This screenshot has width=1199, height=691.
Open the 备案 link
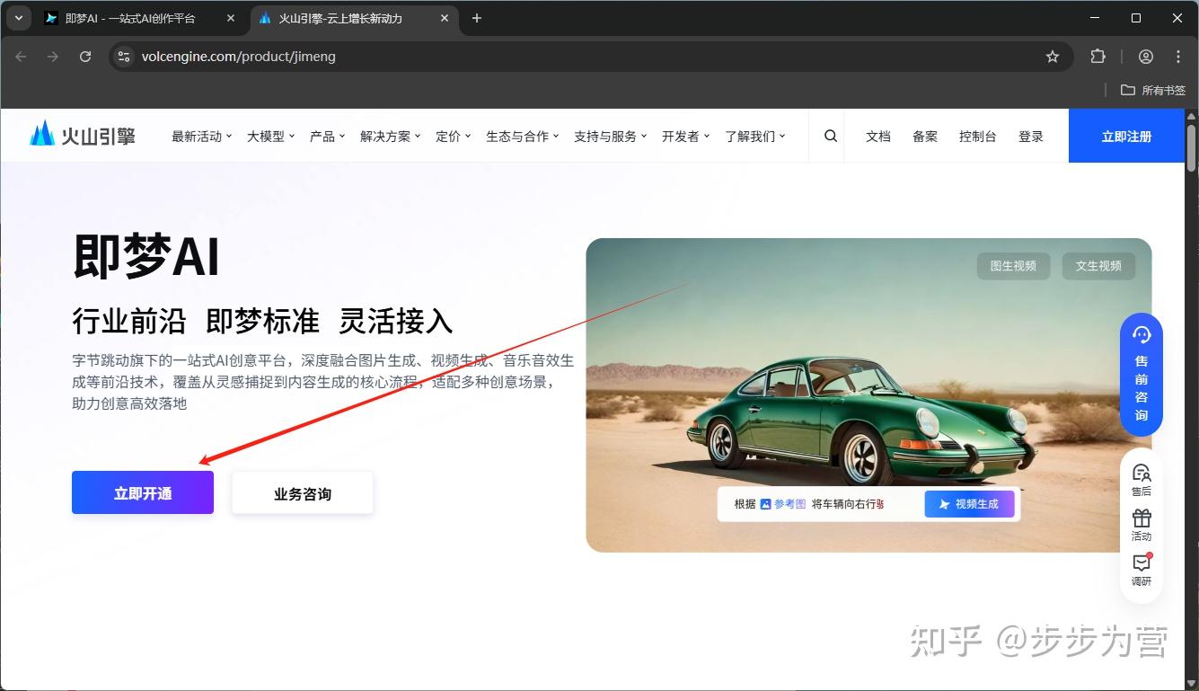tap(925, 137)
